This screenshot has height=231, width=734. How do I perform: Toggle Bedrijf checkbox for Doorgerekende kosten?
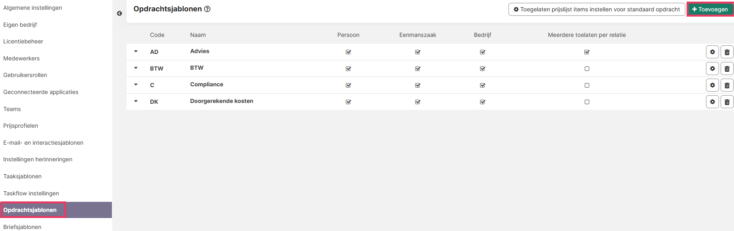(483, 102)
